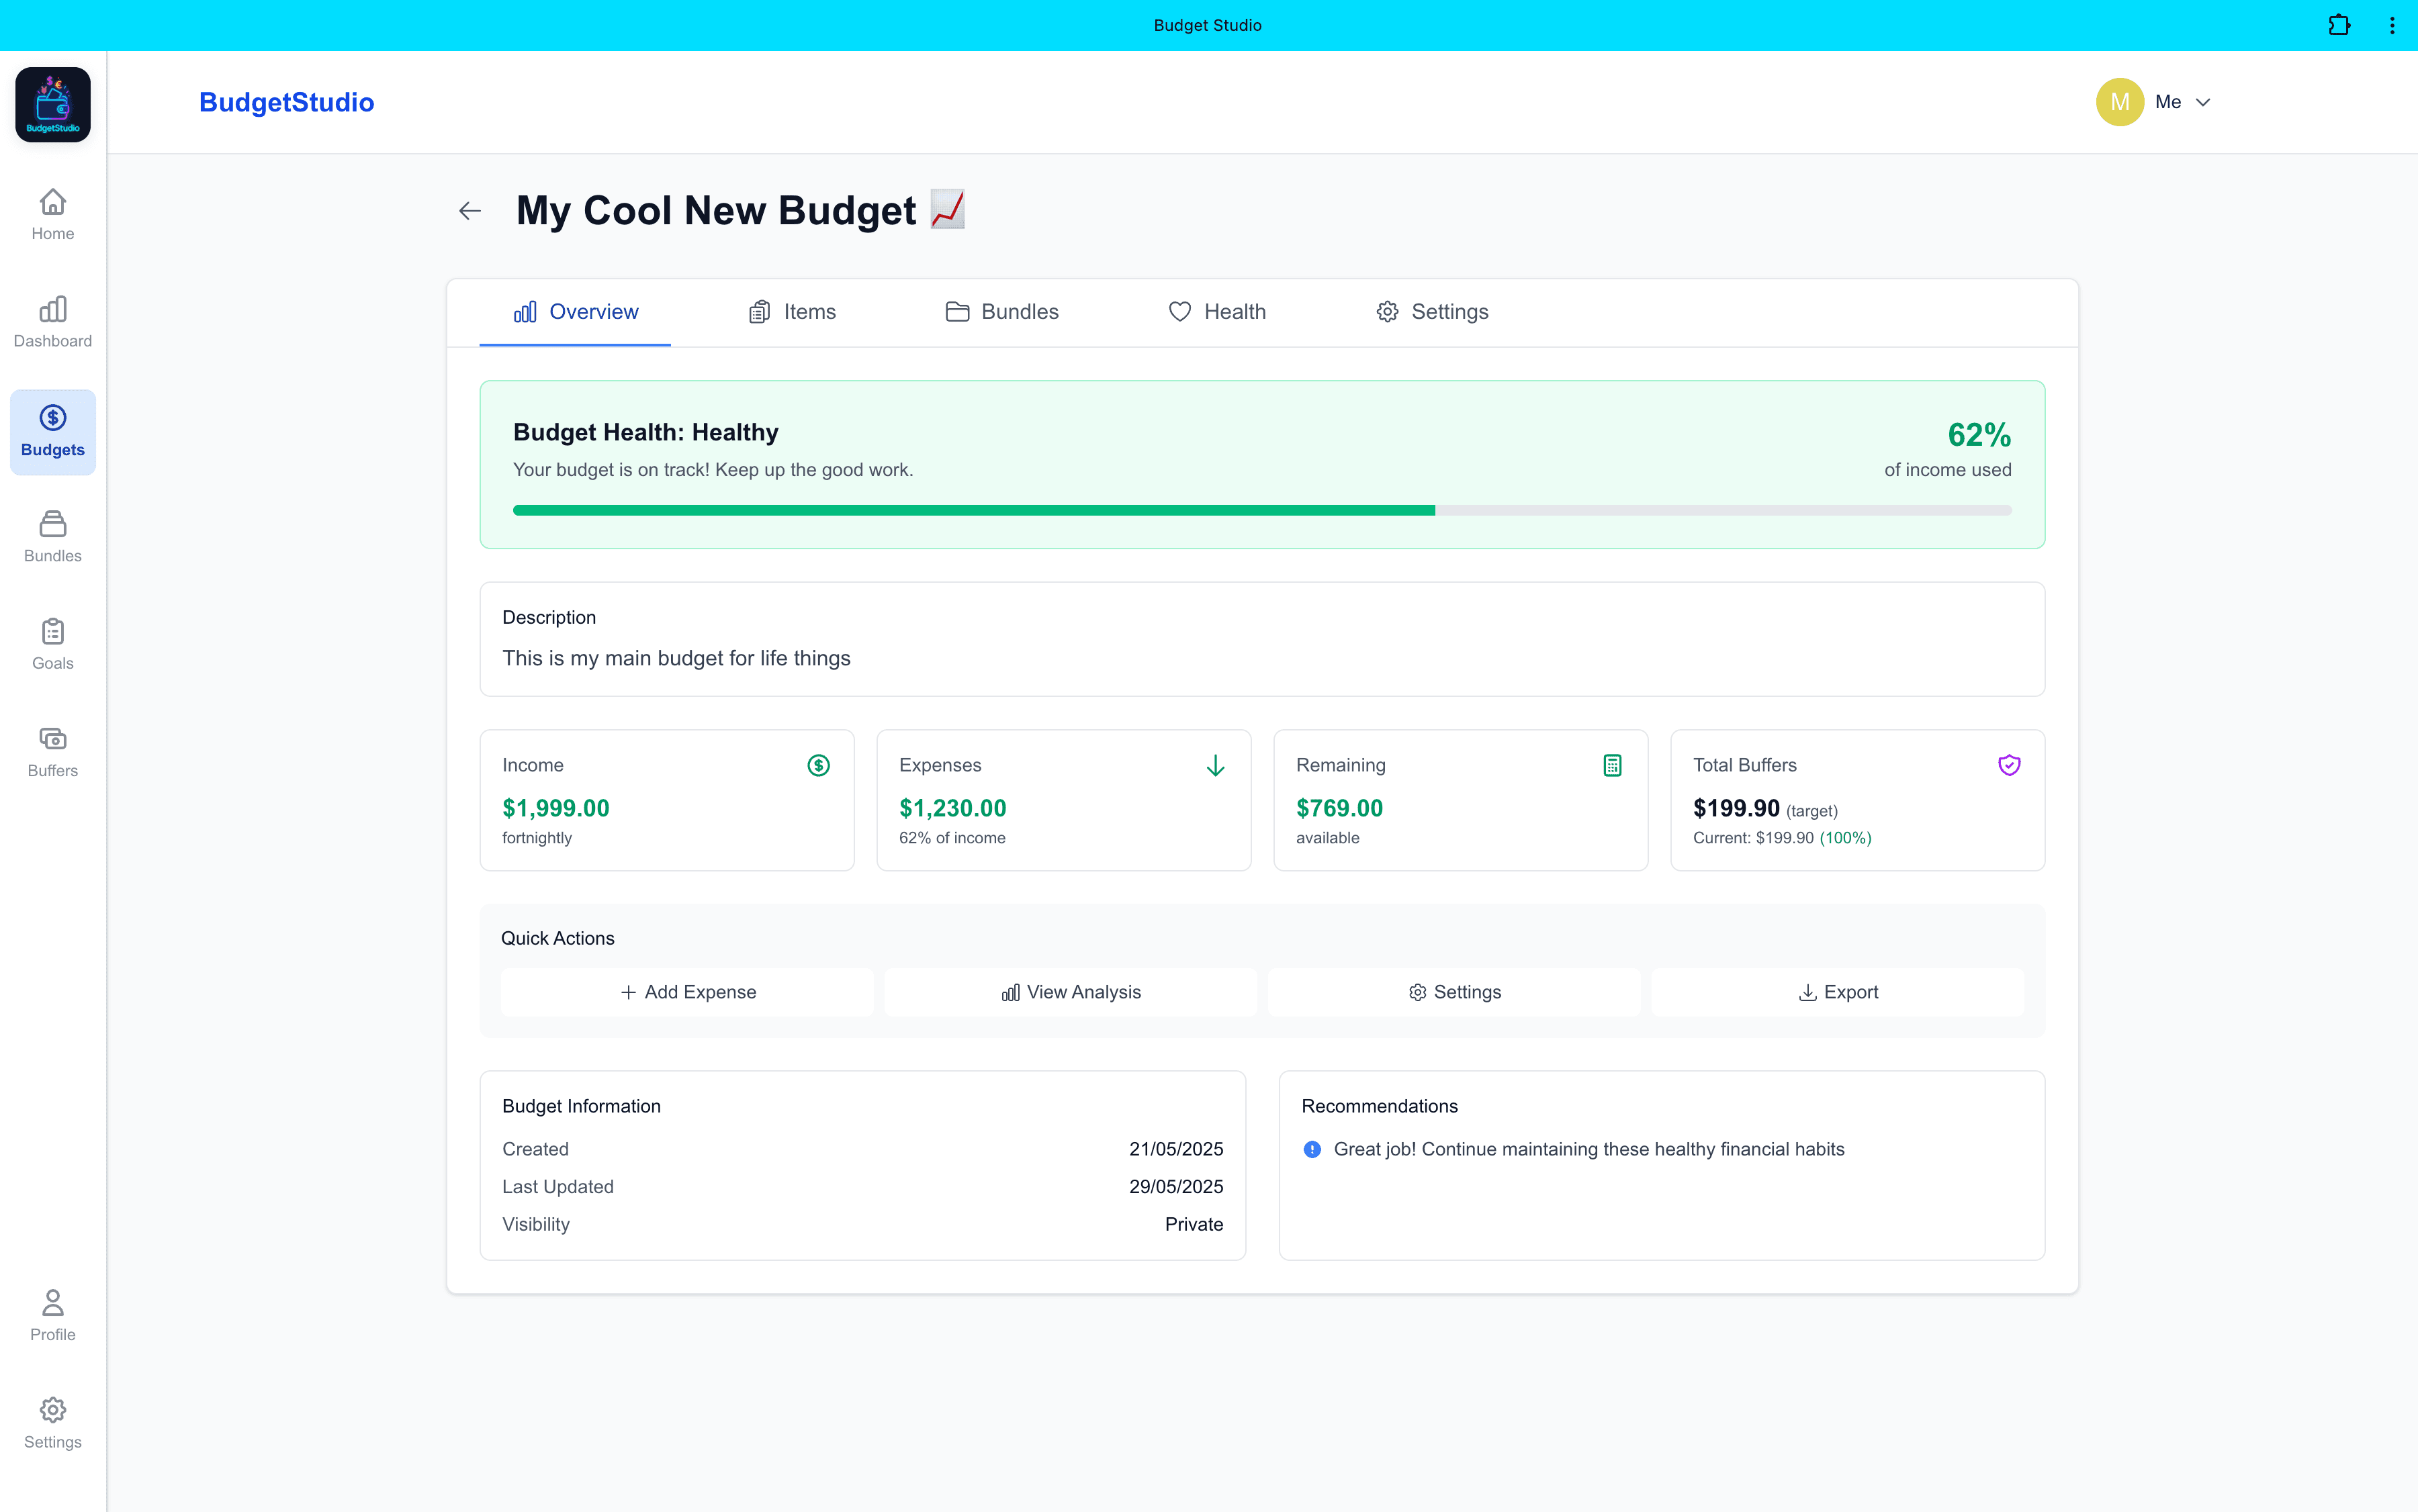
Task: Go to Home in the sidebar
Action: [x=53, y=215]
